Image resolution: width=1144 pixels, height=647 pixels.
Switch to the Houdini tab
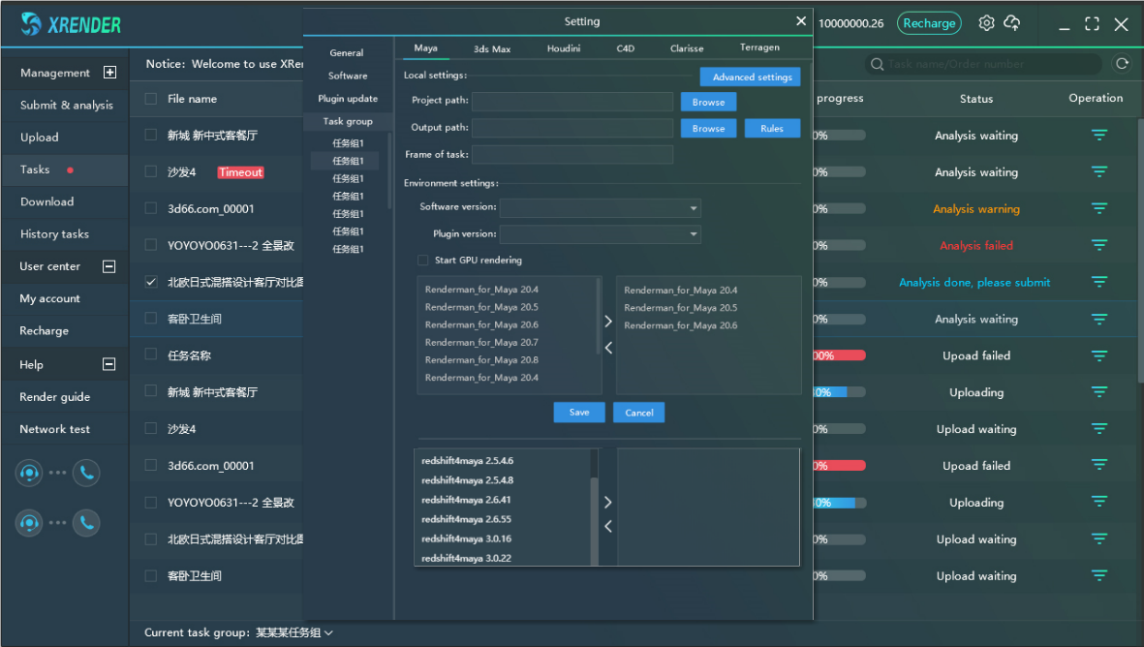[564, 48]
